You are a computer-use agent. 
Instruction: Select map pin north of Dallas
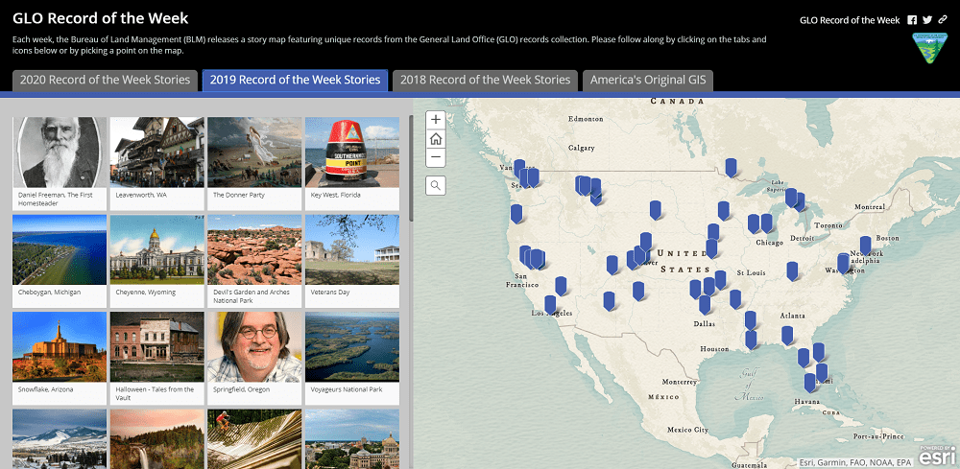(705, 304)
